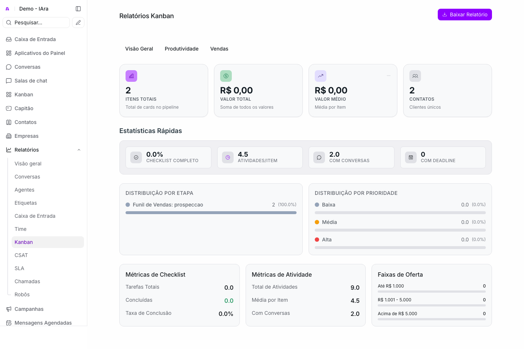Open top-level Conversas sidebar item
The width and height of the screenshot is (524, 349).
point(44,67)
